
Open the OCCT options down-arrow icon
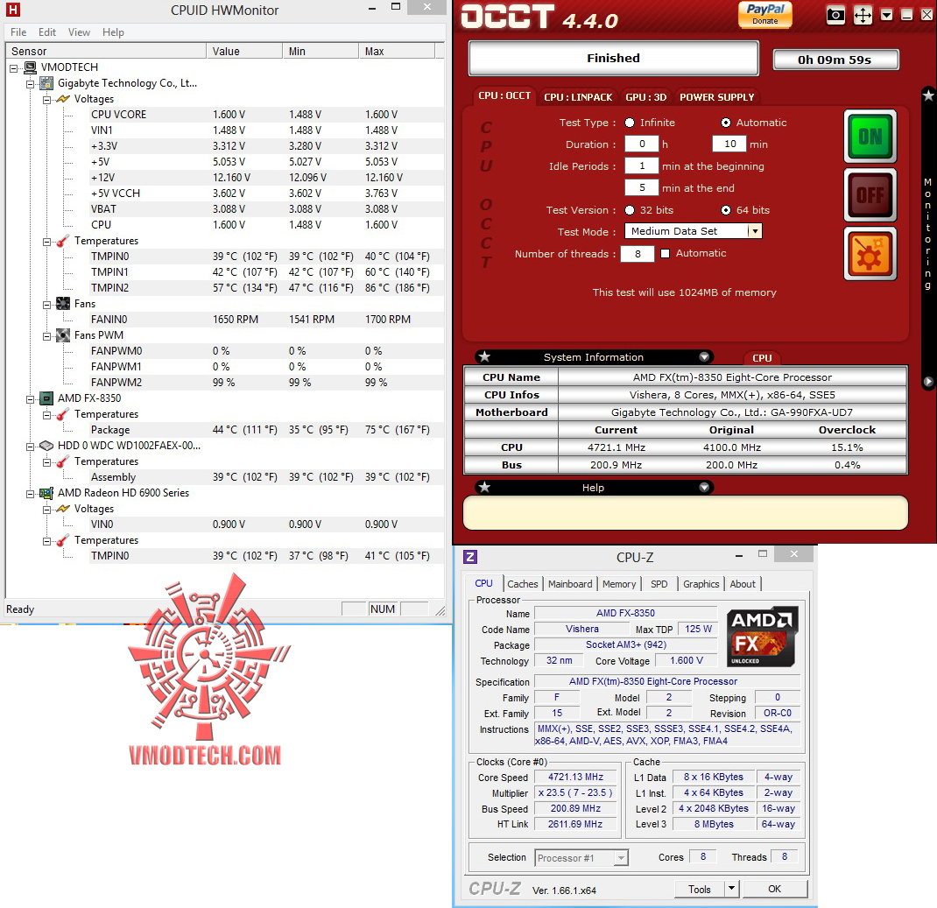click(x=887, y=15)
